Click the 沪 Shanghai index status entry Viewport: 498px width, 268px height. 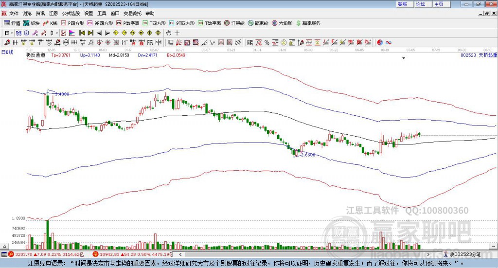45,254
